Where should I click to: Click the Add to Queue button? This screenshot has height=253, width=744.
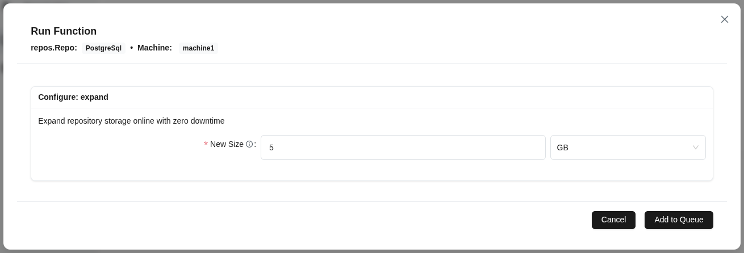pos(679,220)
